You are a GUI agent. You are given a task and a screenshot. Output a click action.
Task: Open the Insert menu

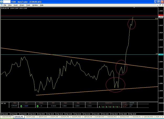click(16, 5)
